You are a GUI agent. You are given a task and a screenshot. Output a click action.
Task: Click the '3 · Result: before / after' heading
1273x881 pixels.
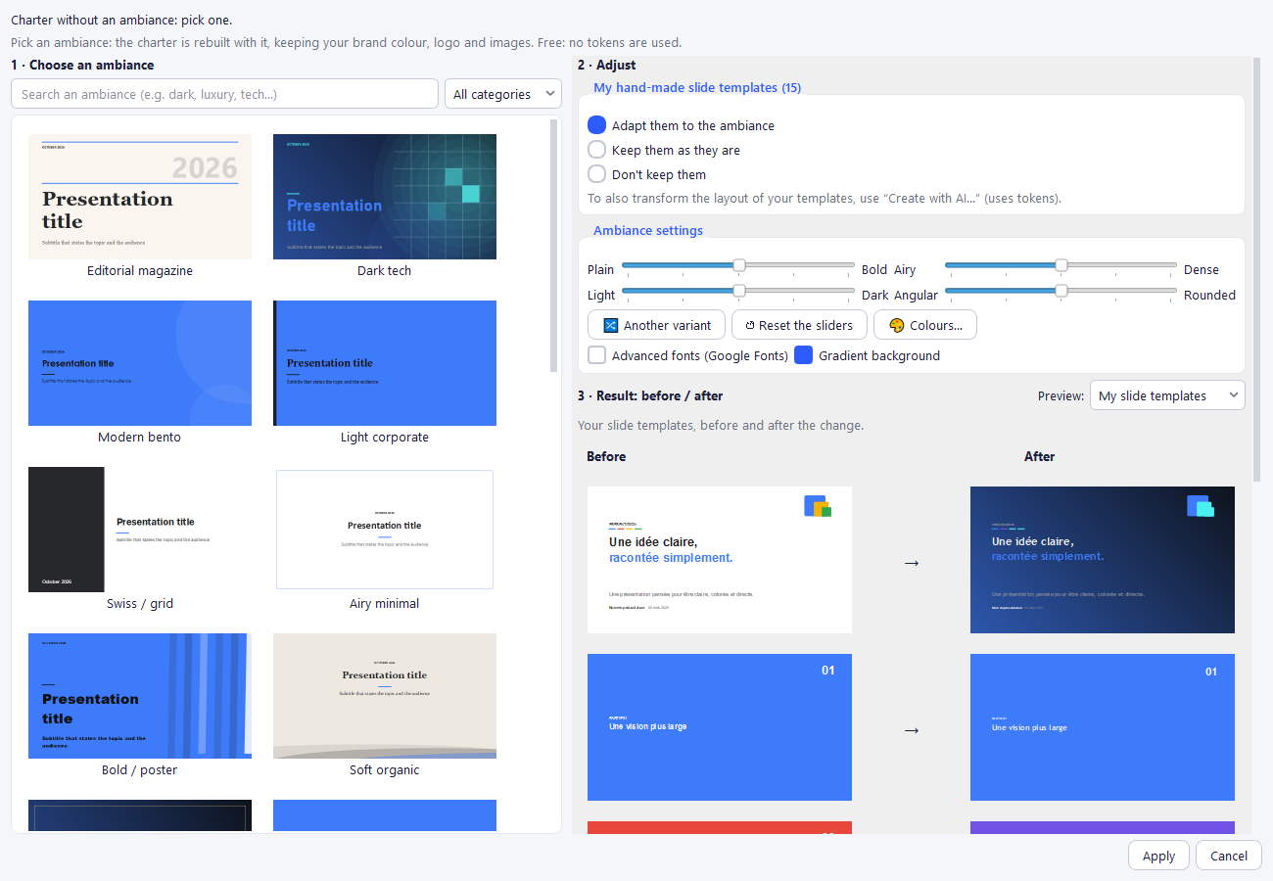coord(650,395)
